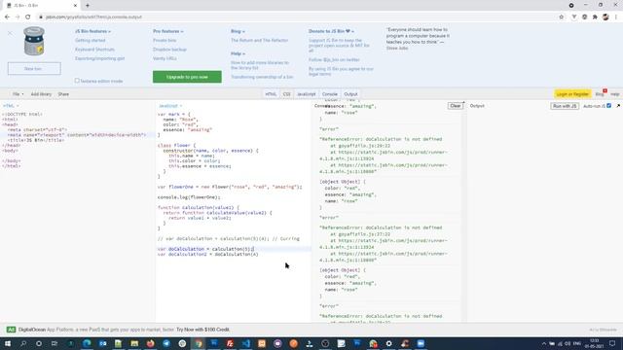Click the browser address bar
Viewport: 623px width, 350px height.
(x=298, y=17)
